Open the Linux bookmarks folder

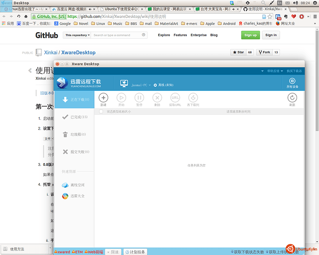98,23
